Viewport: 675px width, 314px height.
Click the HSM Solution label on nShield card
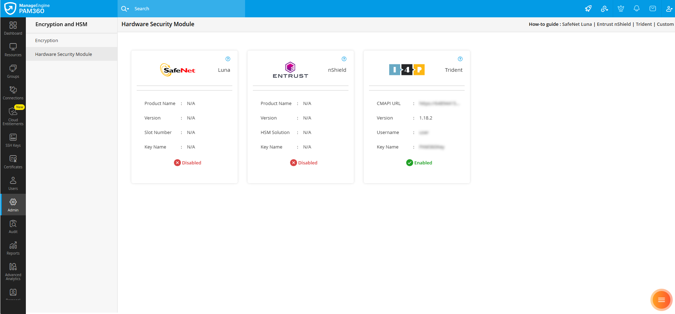tap(275, 133)
